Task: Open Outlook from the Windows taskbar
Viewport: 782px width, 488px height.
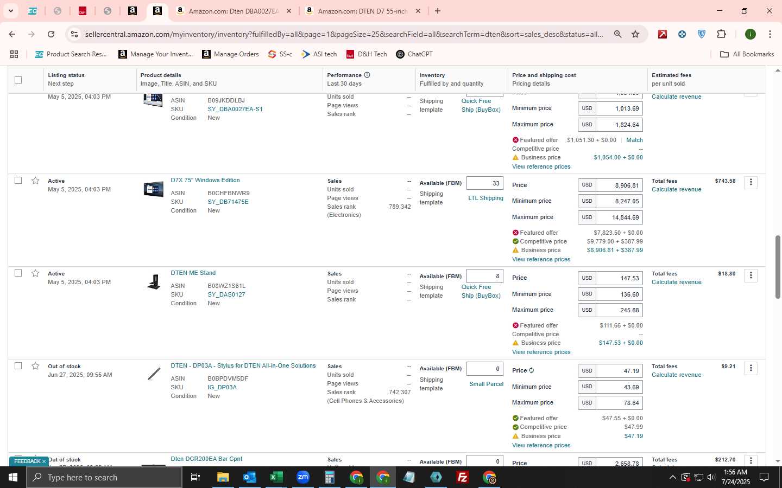Action: (249, 477)
